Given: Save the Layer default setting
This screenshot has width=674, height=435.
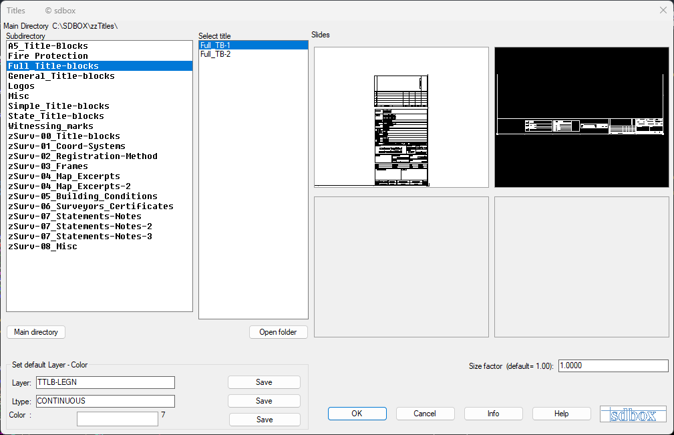Looking at the screenshot, I should [x=264, y=383].
